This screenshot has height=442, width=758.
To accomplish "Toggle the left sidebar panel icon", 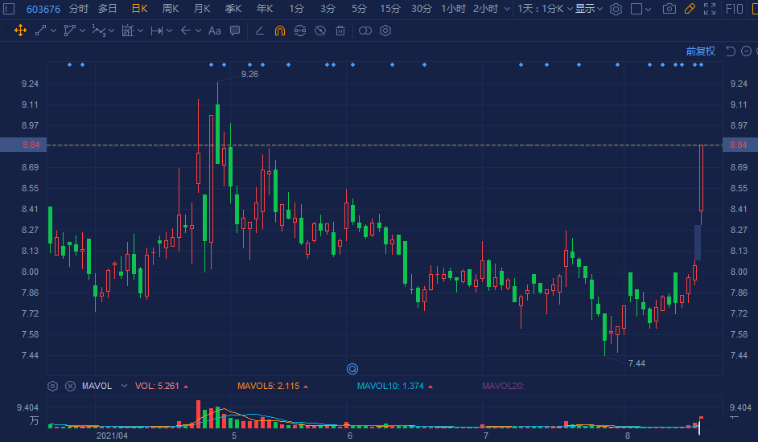I will 9,9.
